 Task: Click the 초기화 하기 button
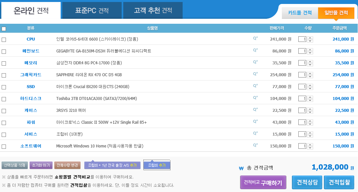click(x=41, y=165)
